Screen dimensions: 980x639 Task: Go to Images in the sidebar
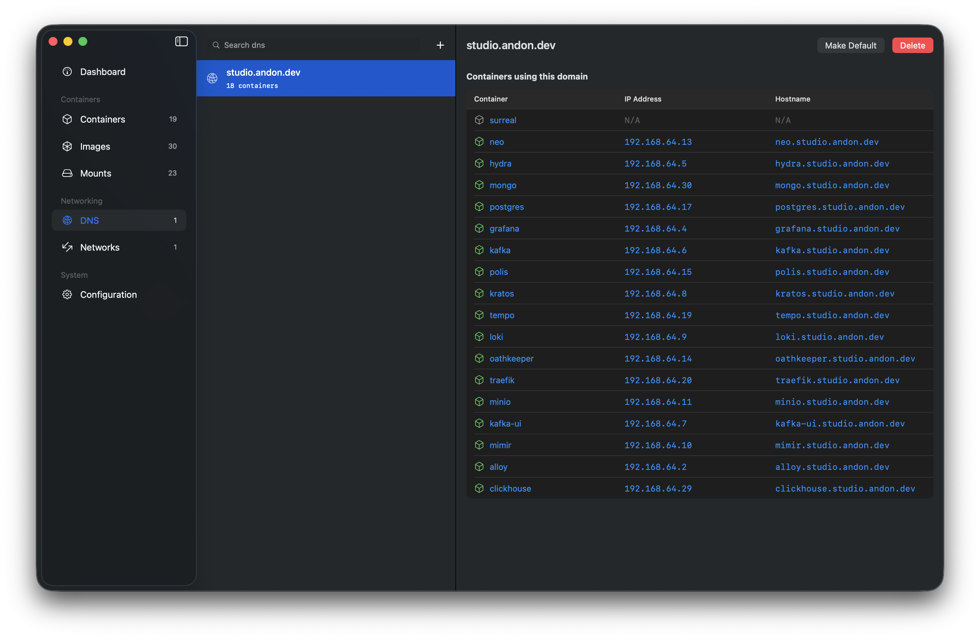(119, 146)
